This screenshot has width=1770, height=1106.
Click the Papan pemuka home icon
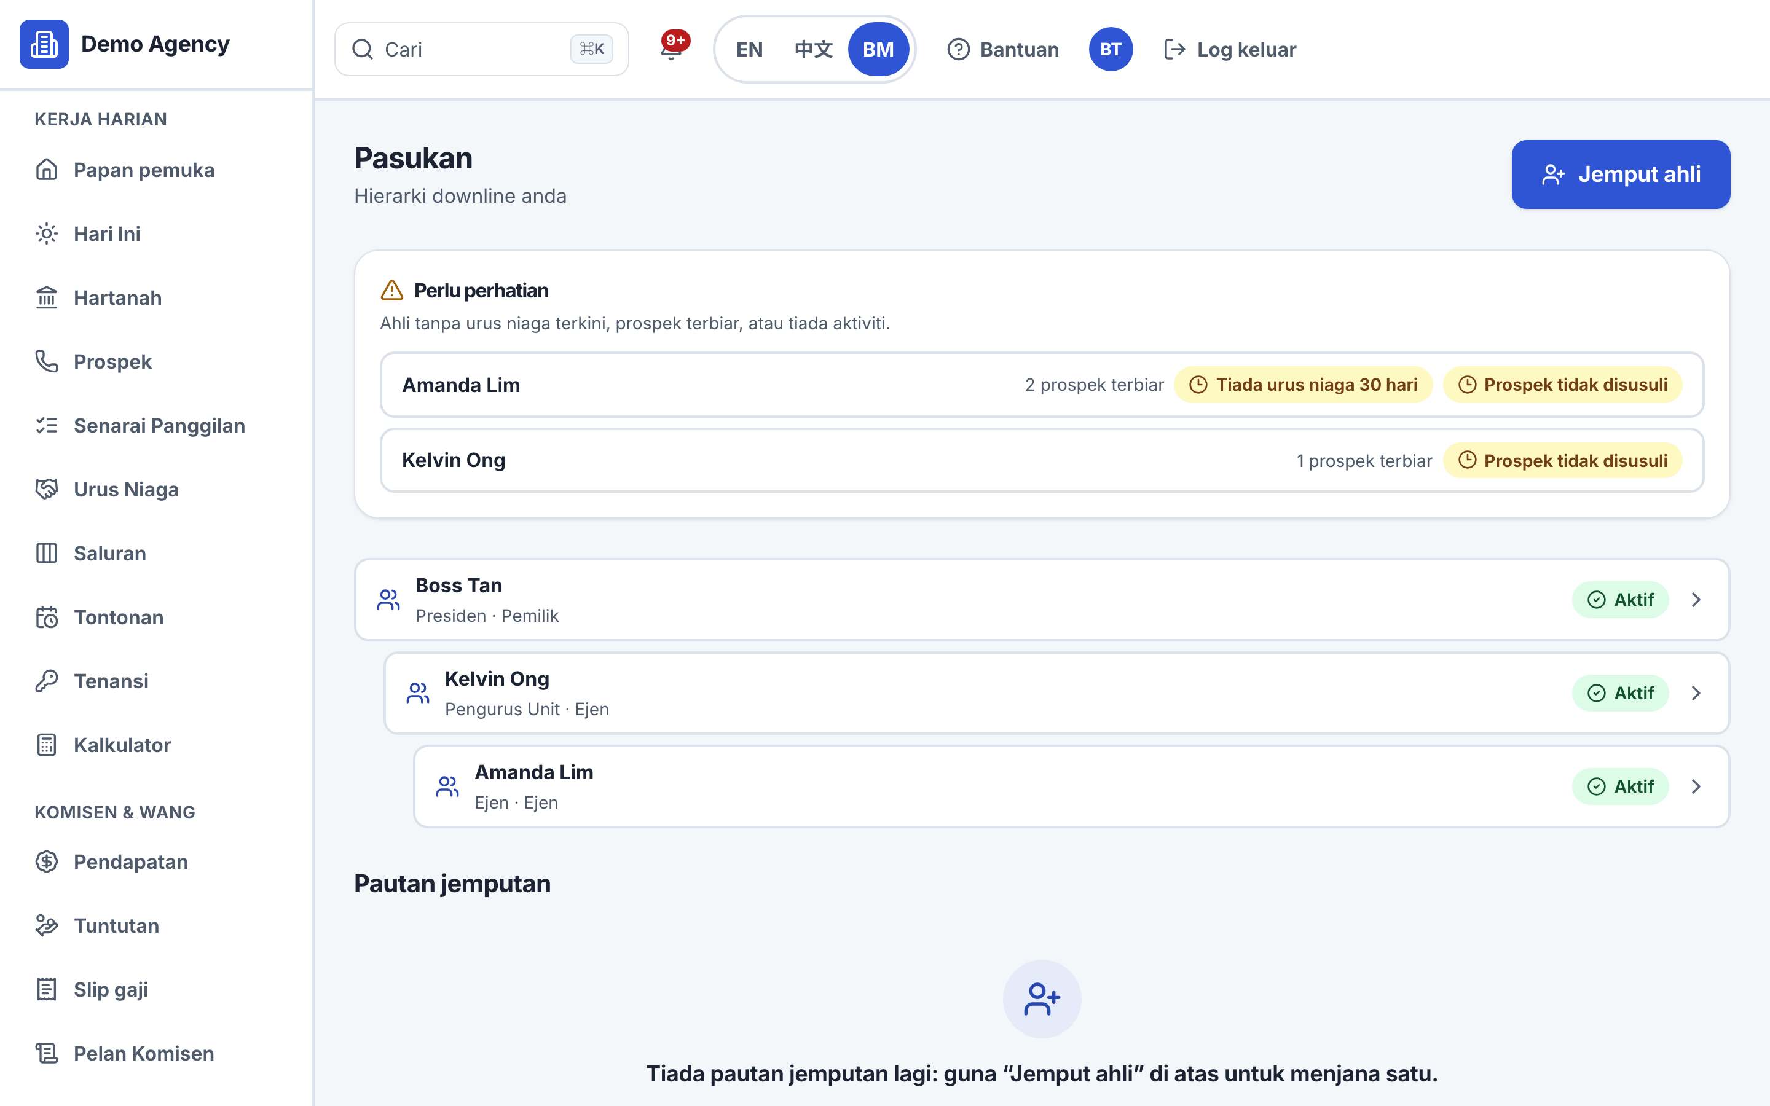47,170
